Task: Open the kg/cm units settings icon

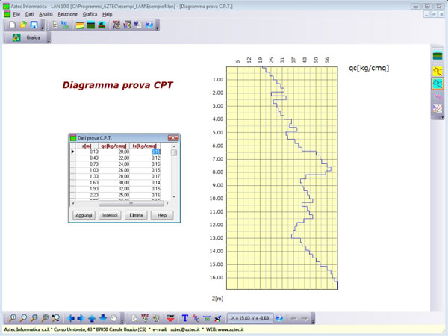Action: point(66,25)
